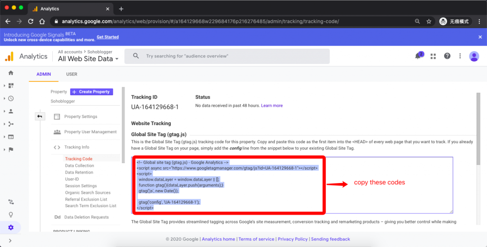Click the Terms of service link
487x247 pixels.
click(256, 239)
